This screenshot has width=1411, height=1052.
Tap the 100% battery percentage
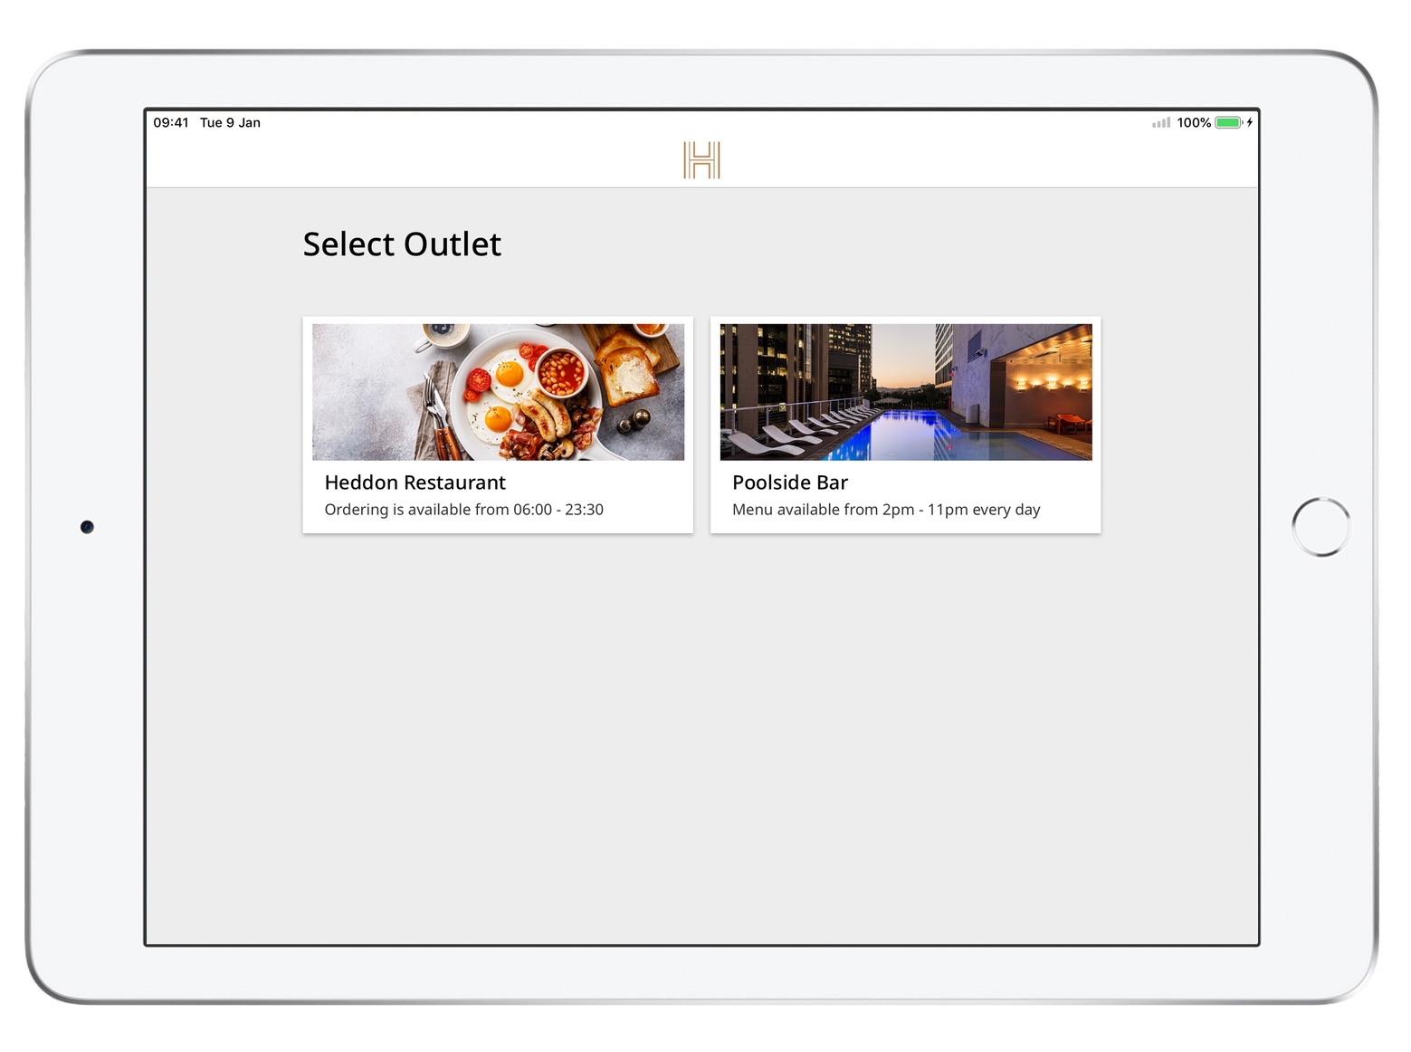pos(1194,122)
